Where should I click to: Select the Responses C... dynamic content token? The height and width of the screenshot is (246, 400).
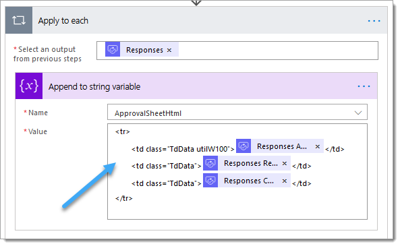tap(249, 181)
